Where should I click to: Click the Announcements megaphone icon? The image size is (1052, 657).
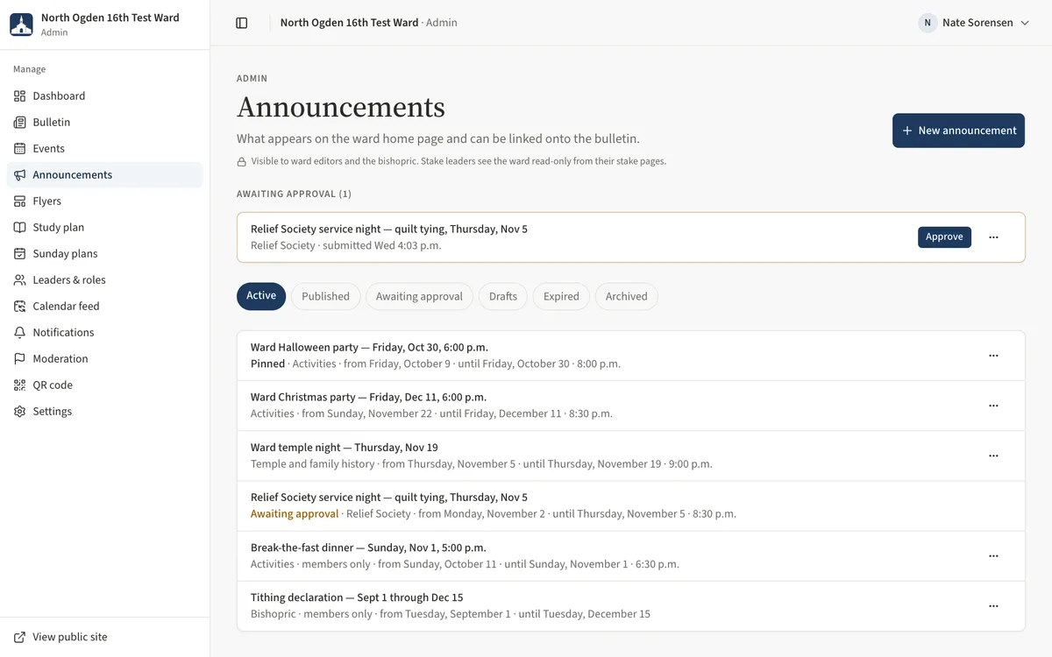[19, 175]
